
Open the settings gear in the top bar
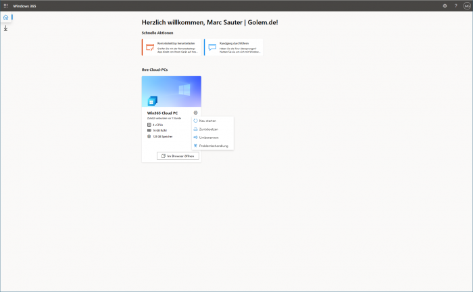click(x=445, y=5)
